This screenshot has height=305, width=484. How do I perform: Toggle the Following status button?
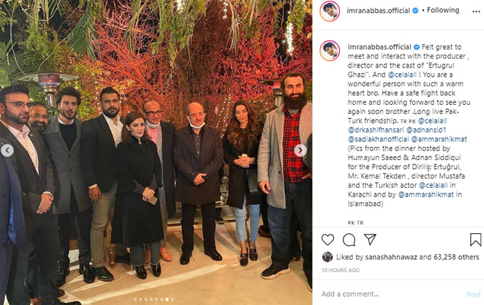443,10
